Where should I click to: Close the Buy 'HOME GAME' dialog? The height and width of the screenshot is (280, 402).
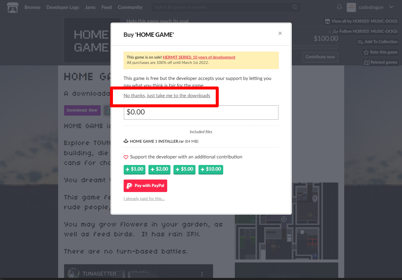tap(280, 33)
